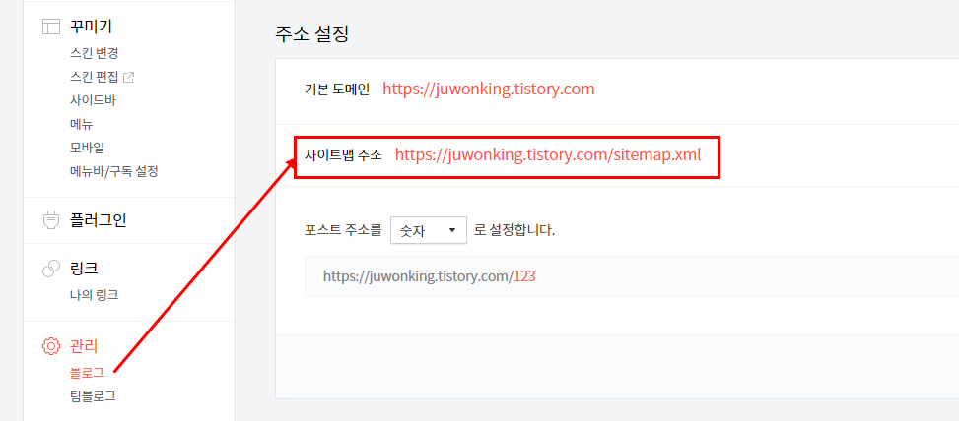Viewport: 959px width, 421px height.
Task: Click the 로 설정합니다. text
Action: click(x=514, y=230)
